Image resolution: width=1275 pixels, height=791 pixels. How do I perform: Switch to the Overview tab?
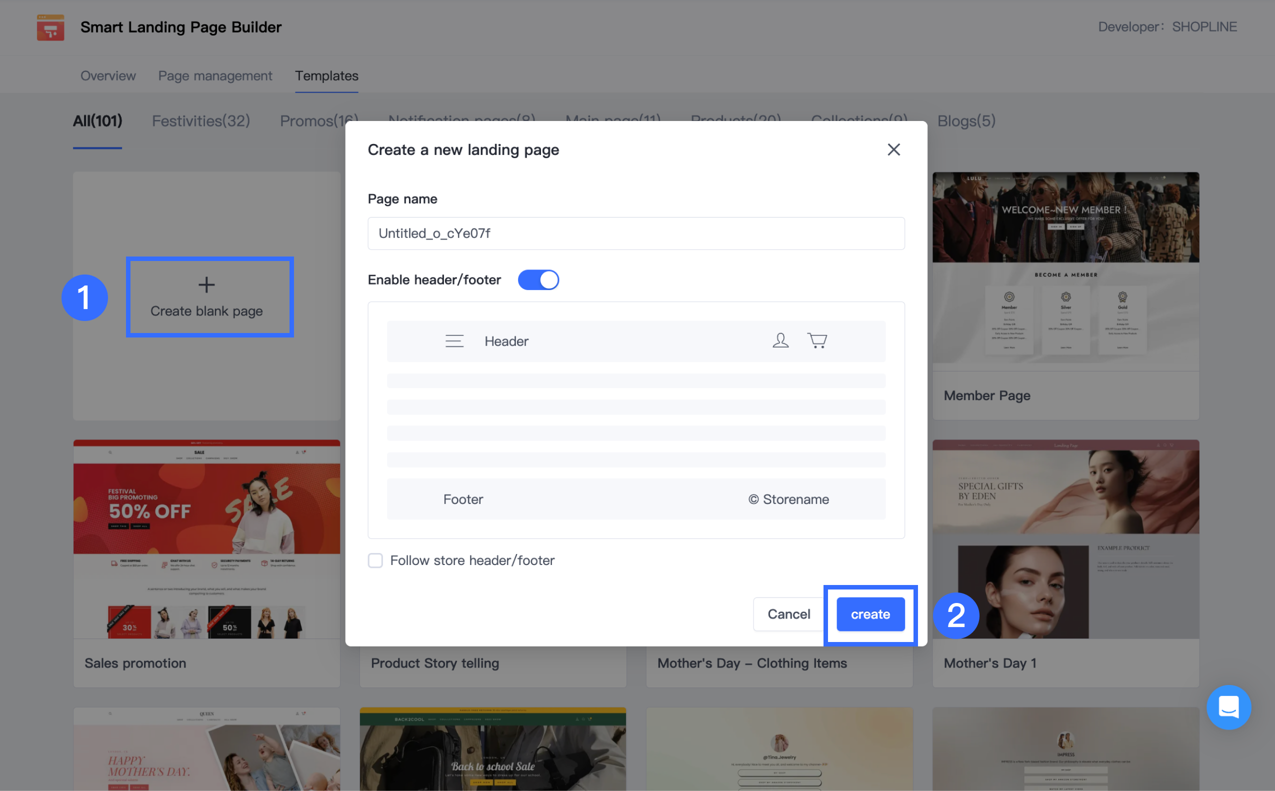(x=108, y=76)
